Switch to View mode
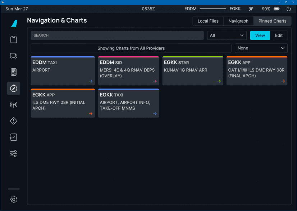297x211 pixels. click(260, 35)
